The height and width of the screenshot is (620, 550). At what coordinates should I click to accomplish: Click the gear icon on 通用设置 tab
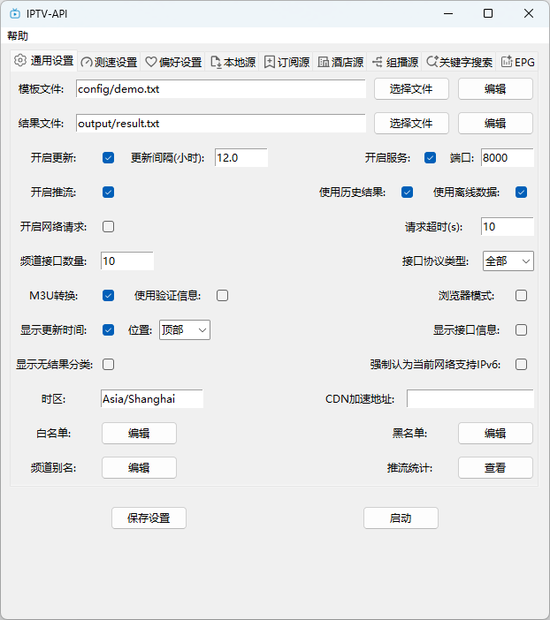[x=20, y=60]
